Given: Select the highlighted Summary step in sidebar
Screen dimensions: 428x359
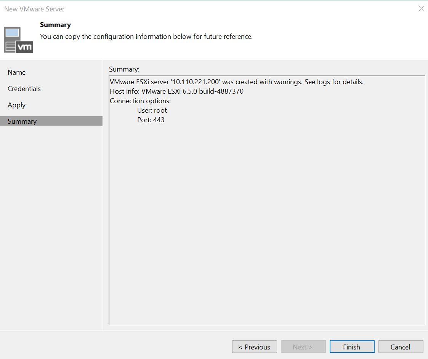Looking at the screenshot, I should [22, 121].
